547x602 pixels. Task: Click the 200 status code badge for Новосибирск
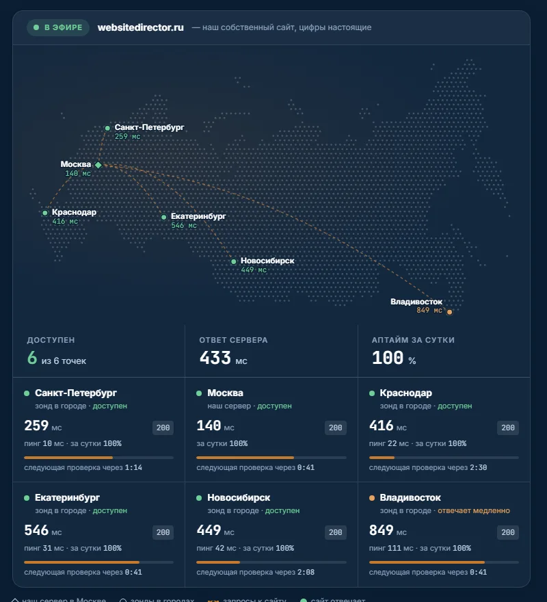[336, 532]
